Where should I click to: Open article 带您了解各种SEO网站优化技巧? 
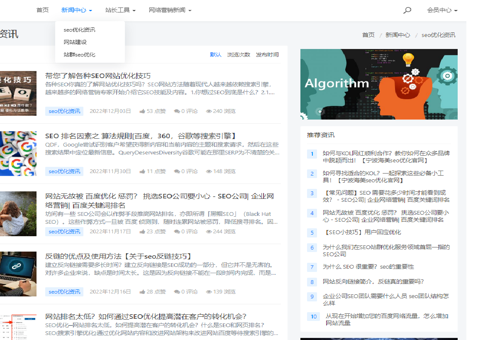click(97, 76)
